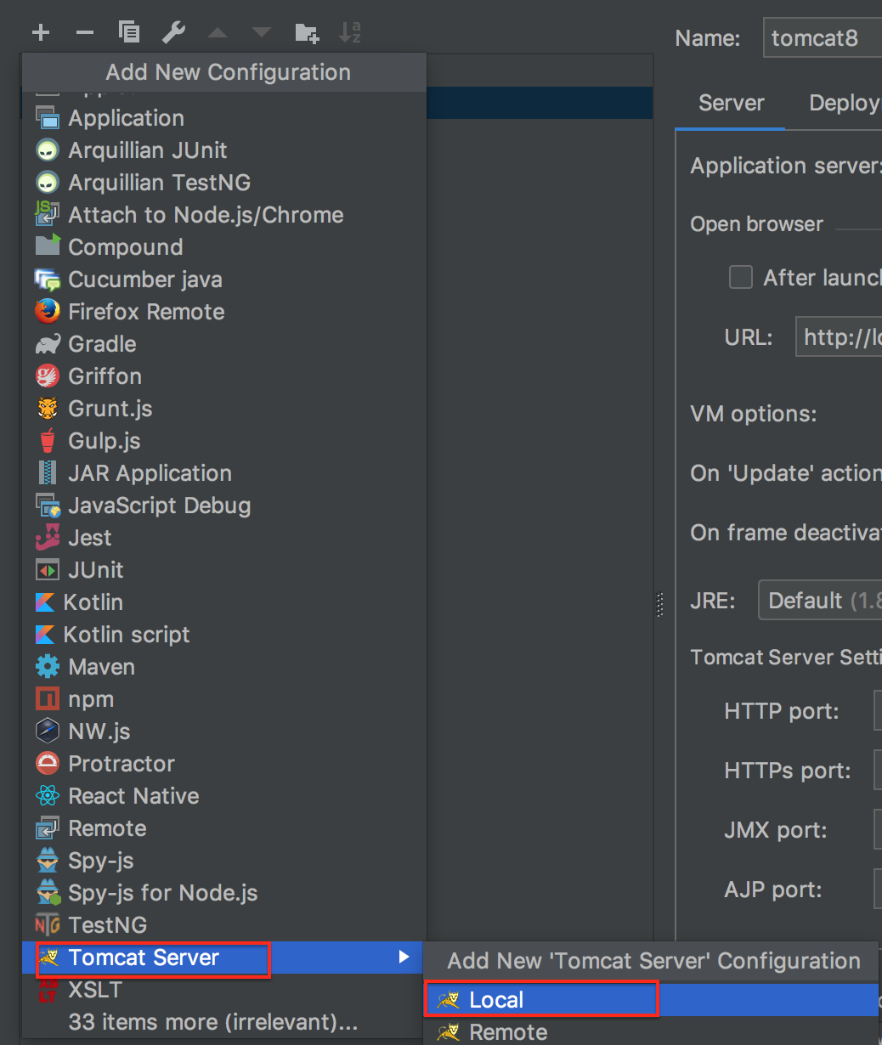This screenshot has height=1045, width=882.
Task: Click the move down arrow icon
Action: [262, 33]
